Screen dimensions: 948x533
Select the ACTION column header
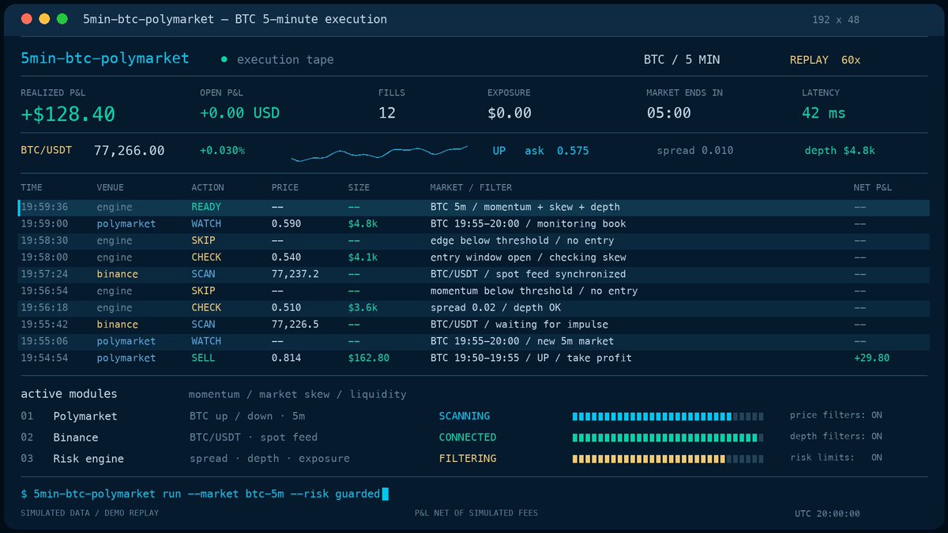point(208,188)
